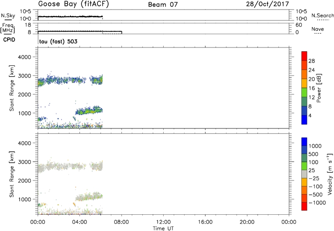
Task: Pick the gray ±25 segment of Velocity colorbar
Action: point(304,174)
